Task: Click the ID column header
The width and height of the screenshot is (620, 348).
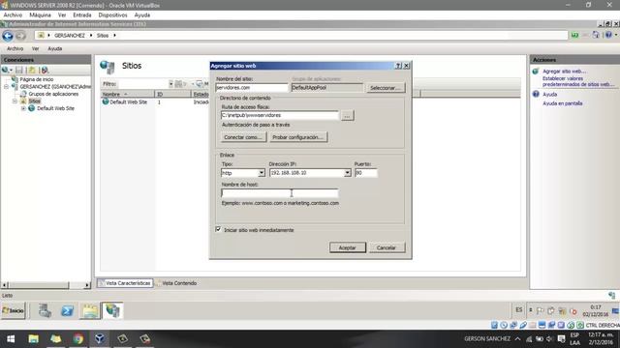Action: 173,94
